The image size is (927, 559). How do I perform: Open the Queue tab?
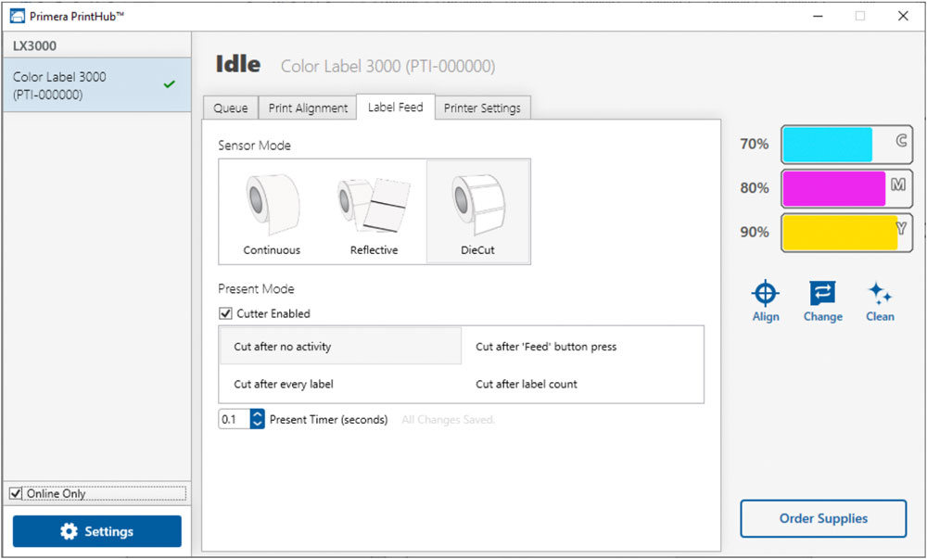231,108
